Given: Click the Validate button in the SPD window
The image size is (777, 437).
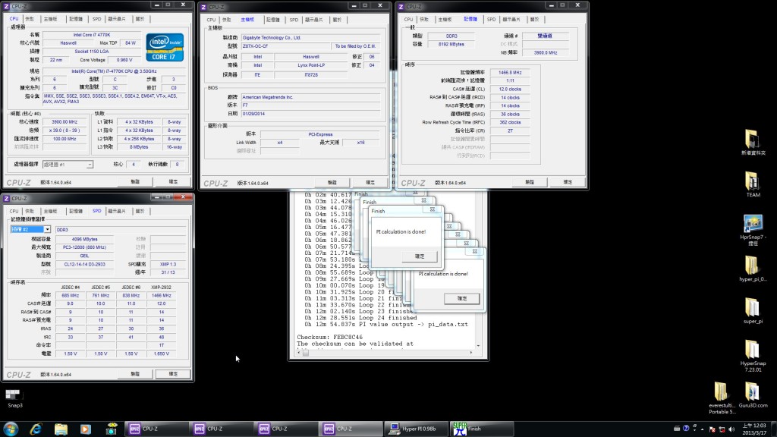Looking at the screenshot, I should coord(135,374).
